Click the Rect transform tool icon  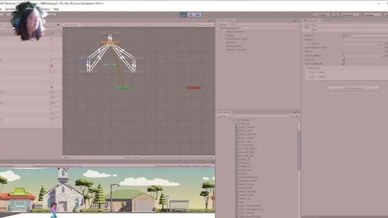[5, 15]
